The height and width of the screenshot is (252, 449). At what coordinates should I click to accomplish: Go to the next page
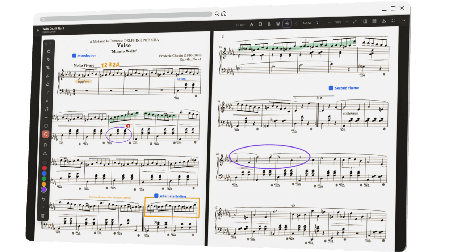[318, 23]
